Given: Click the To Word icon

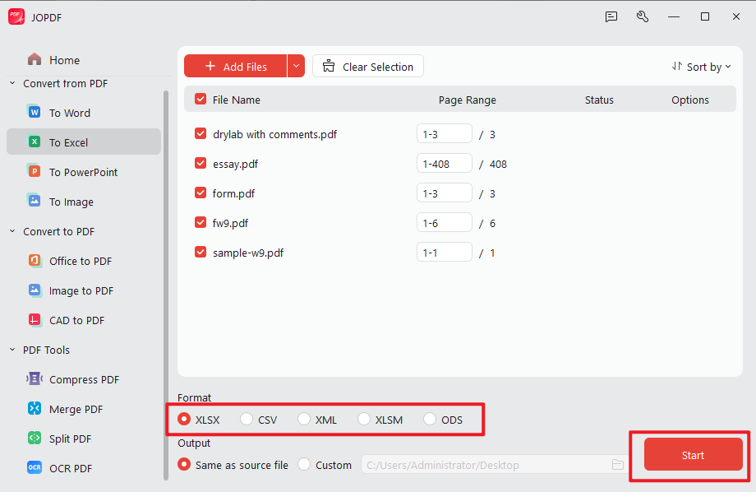Looking at the screenshot, I should click(x=35, y=112).
